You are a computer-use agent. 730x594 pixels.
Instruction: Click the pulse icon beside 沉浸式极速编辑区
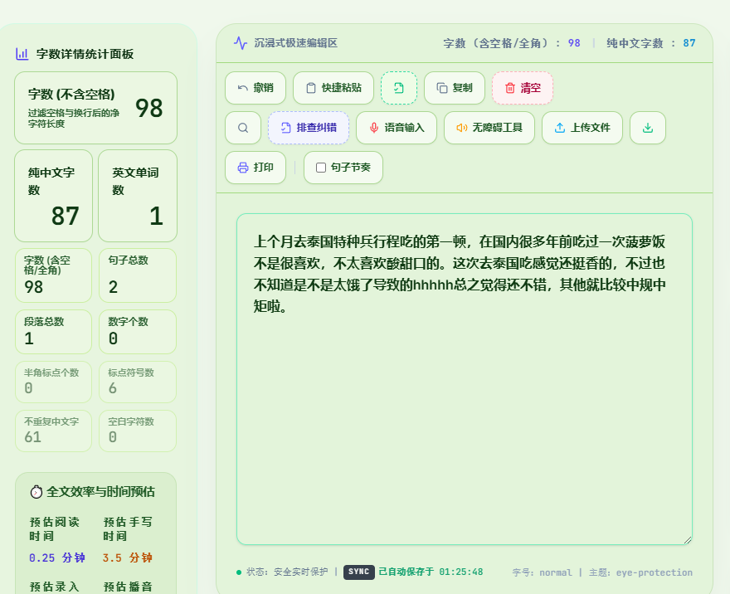tap(241, 43)
